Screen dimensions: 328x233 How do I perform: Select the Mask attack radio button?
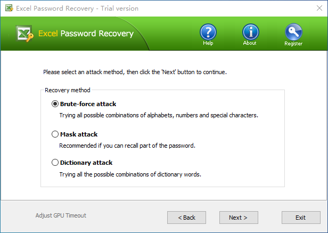point(55,134)
